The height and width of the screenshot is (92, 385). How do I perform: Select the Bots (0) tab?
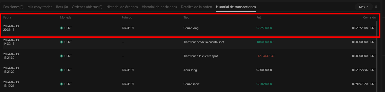pos(62,7)
